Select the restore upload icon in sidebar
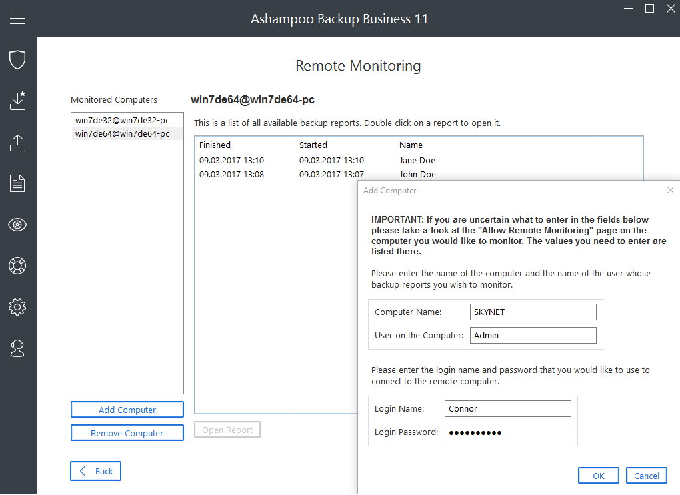The height and width of the screenshot is (495, 680). pyautogui.click(x=17, y=142)
